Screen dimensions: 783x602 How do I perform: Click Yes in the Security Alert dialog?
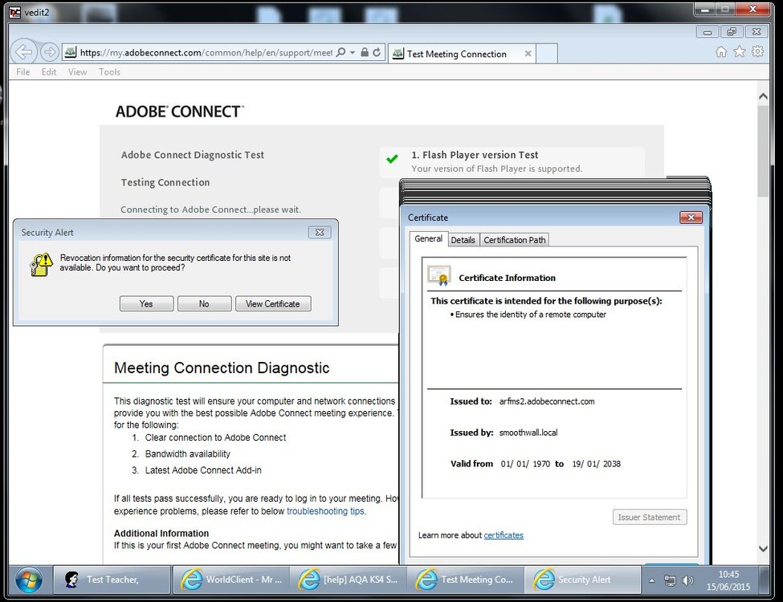pyautogui.click(x=147, y=303)
